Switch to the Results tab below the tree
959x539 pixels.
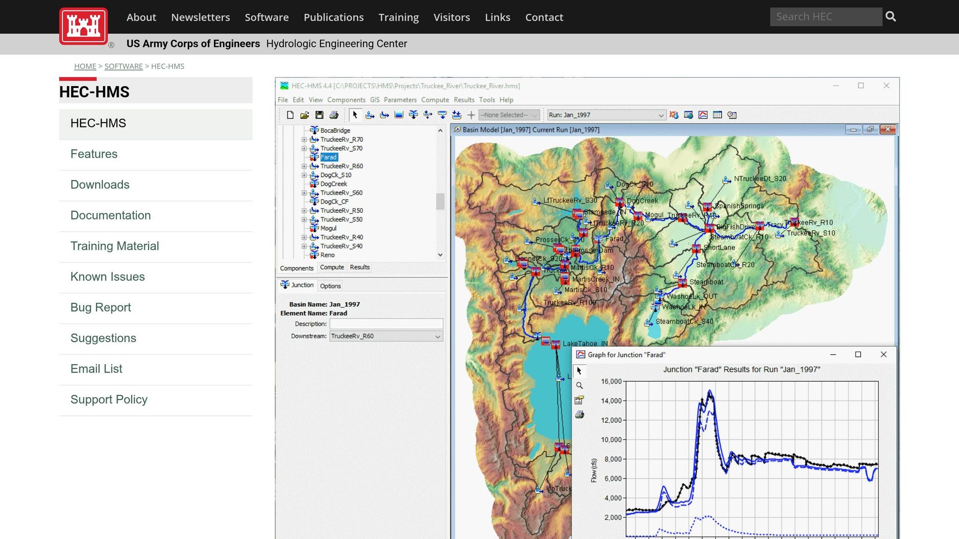pos(360,268)
